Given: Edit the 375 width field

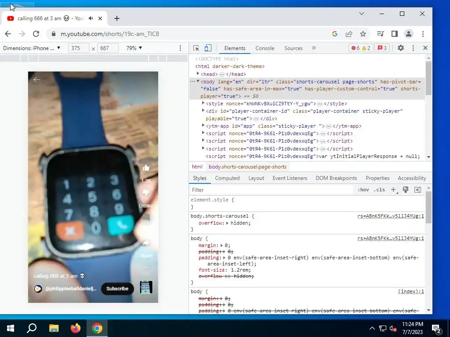Looking at the screenshot, I should pyautogui.click(x=79, y=48).
